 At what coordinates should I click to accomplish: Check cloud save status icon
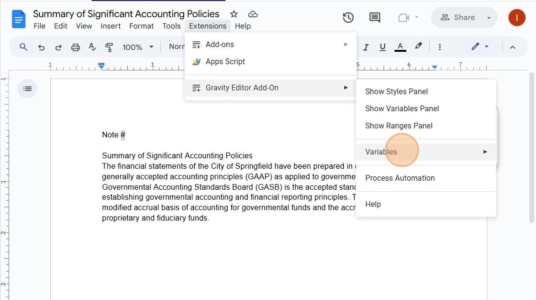point(253,14)
